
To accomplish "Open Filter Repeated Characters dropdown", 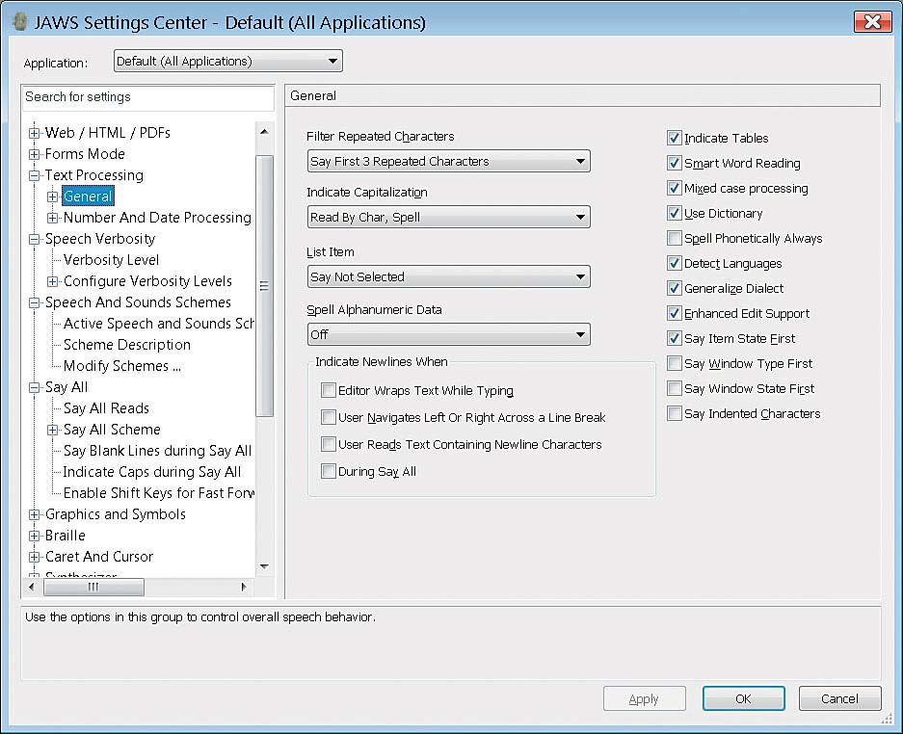I will coord(449,161).
